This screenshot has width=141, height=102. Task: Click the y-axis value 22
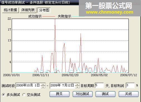coord(9,19)
